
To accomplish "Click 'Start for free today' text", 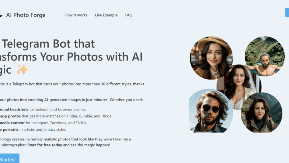I will click(45, 145).
